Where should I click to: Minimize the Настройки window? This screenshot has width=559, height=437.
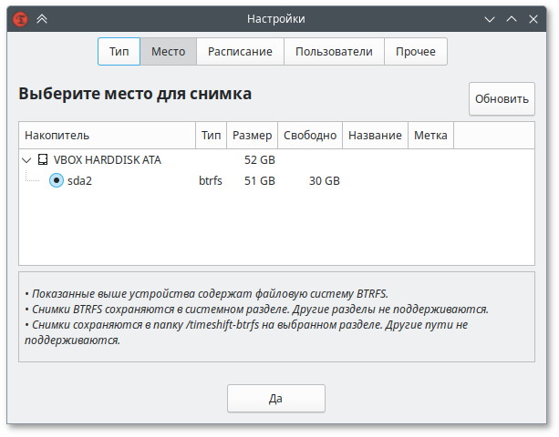pyautogui.click(x=490, y=19)
